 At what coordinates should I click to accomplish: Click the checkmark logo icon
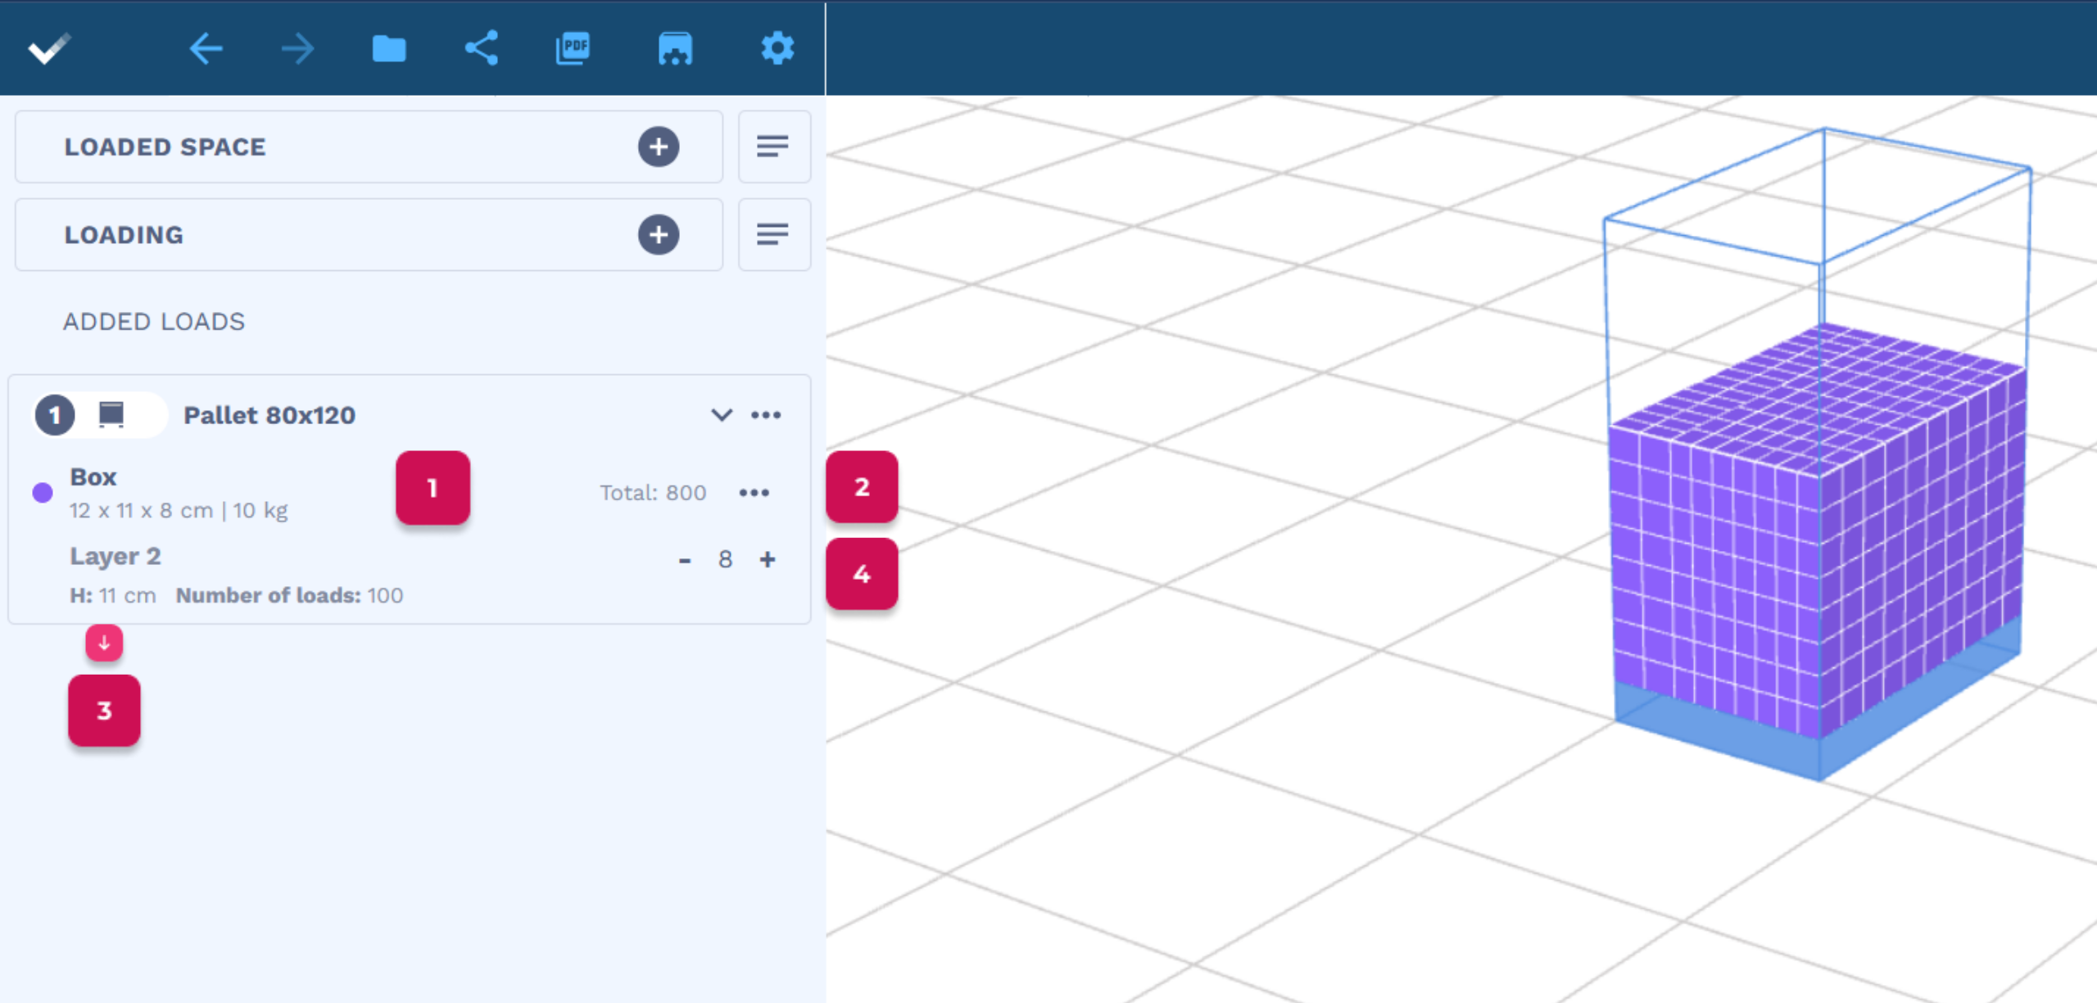tap(49, 48)
